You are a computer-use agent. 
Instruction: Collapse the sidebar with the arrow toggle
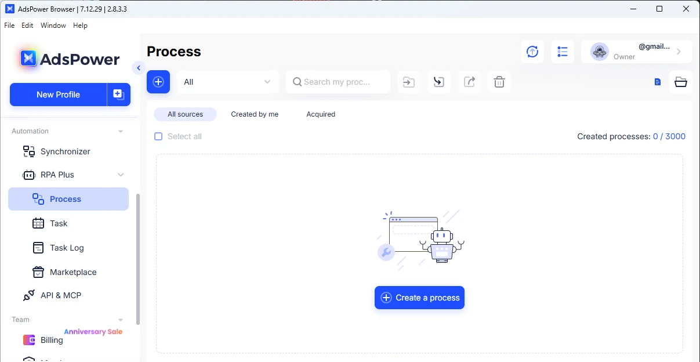point(138,68)
